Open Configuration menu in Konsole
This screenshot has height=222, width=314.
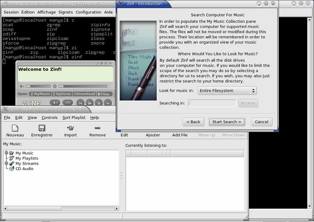(x=88, y=12)
